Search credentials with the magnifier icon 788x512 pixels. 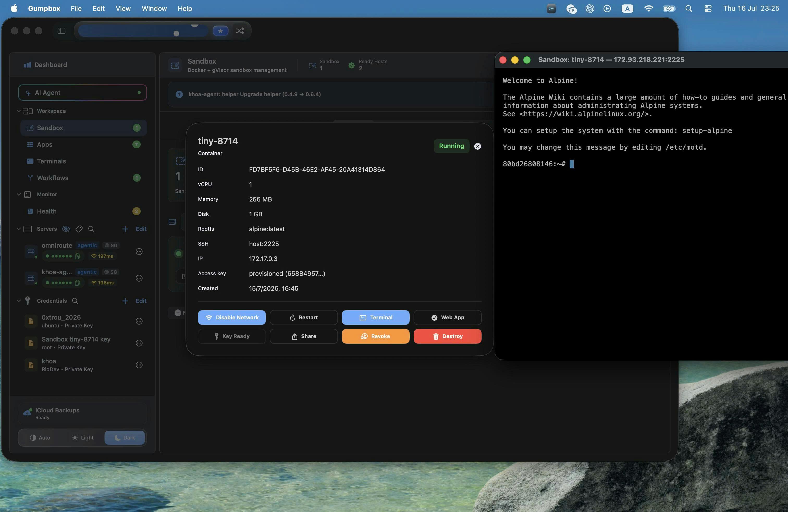pos(75,301)
